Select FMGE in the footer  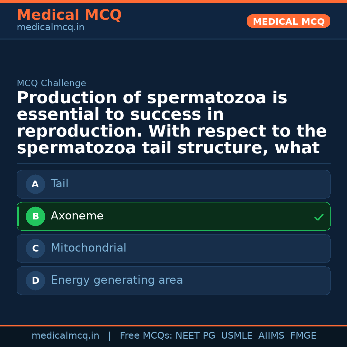[303, 336]
